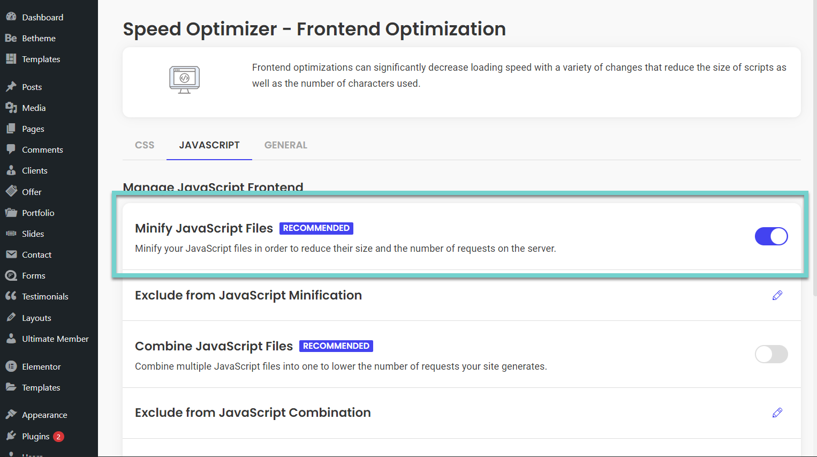Image resolution: width=817 pixels, height=457 pixels.
Task: Select the JAVASCRIPT tab
Action: 209,145
